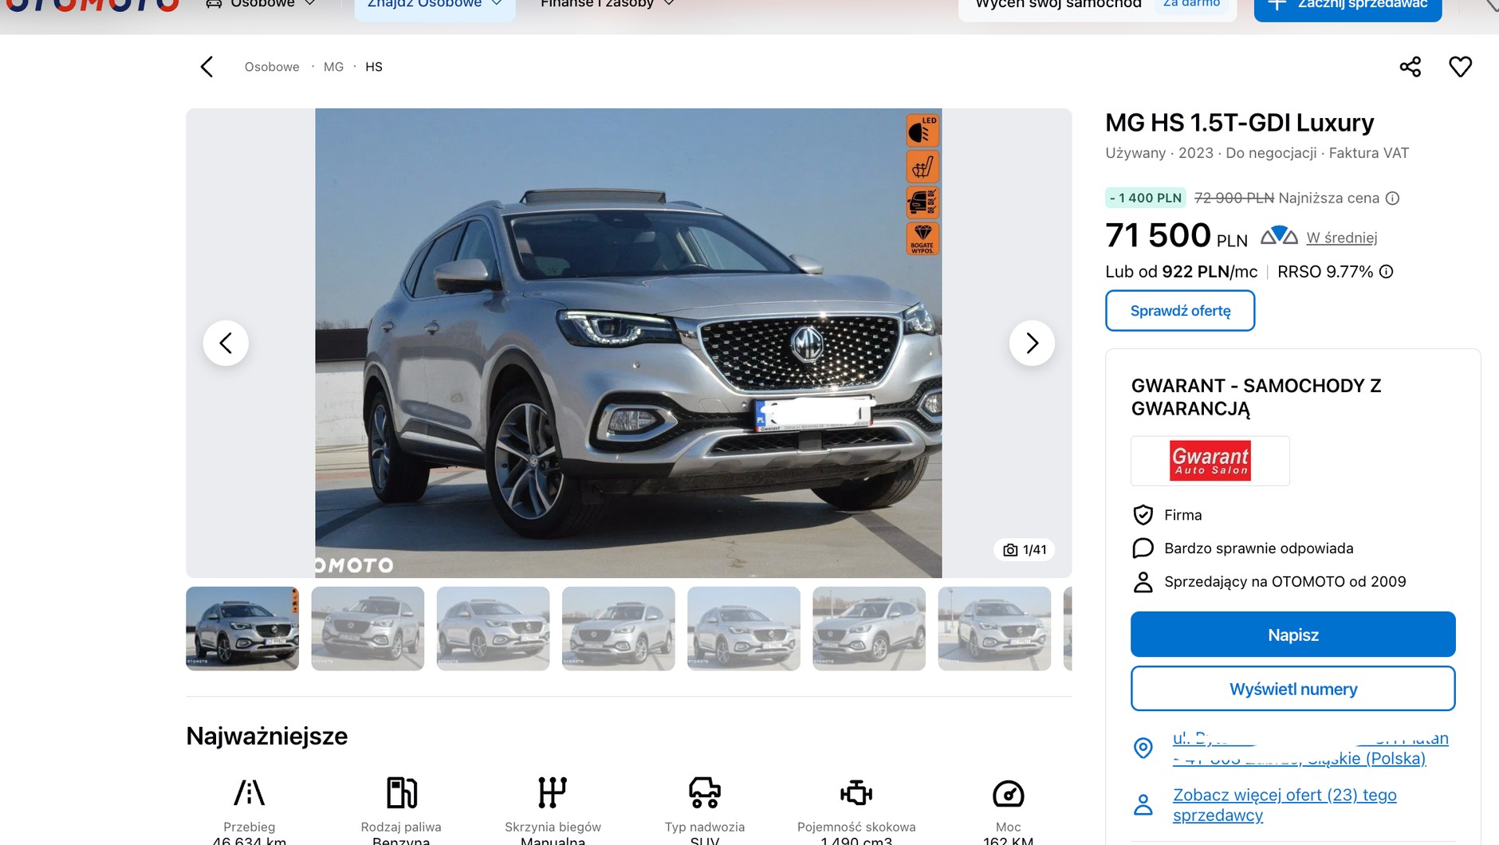The height and width of the screenshot is (845, 1499).
Task: Click the price rating triangles icon
Action: point(1279,235)
